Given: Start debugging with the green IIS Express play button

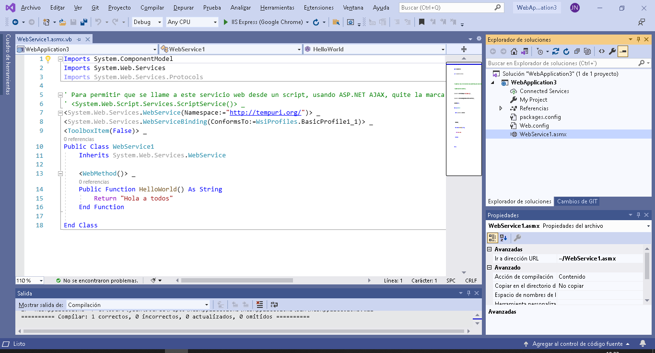Looking at the screenshot, I should click(x=226, y=22).
